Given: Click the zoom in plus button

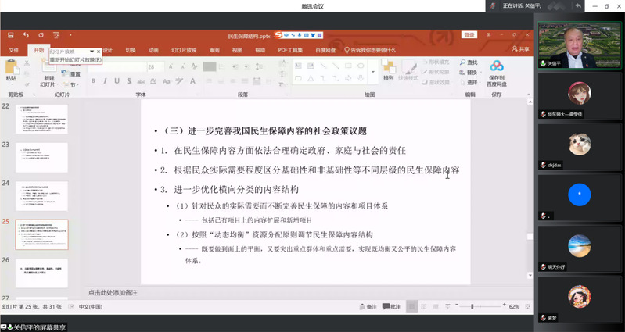Looking at the screenshot, I should coord(505,305).
